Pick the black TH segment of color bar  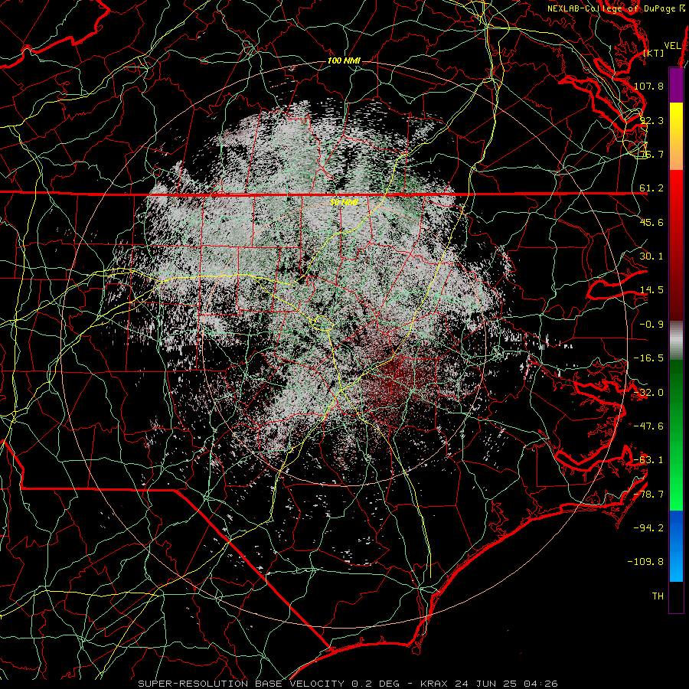(676, 596)
